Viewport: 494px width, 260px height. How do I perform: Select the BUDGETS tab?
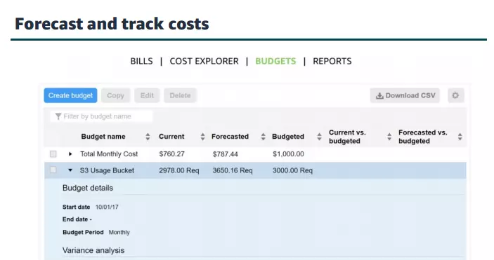pyautogui.click(x=275, y=61)
